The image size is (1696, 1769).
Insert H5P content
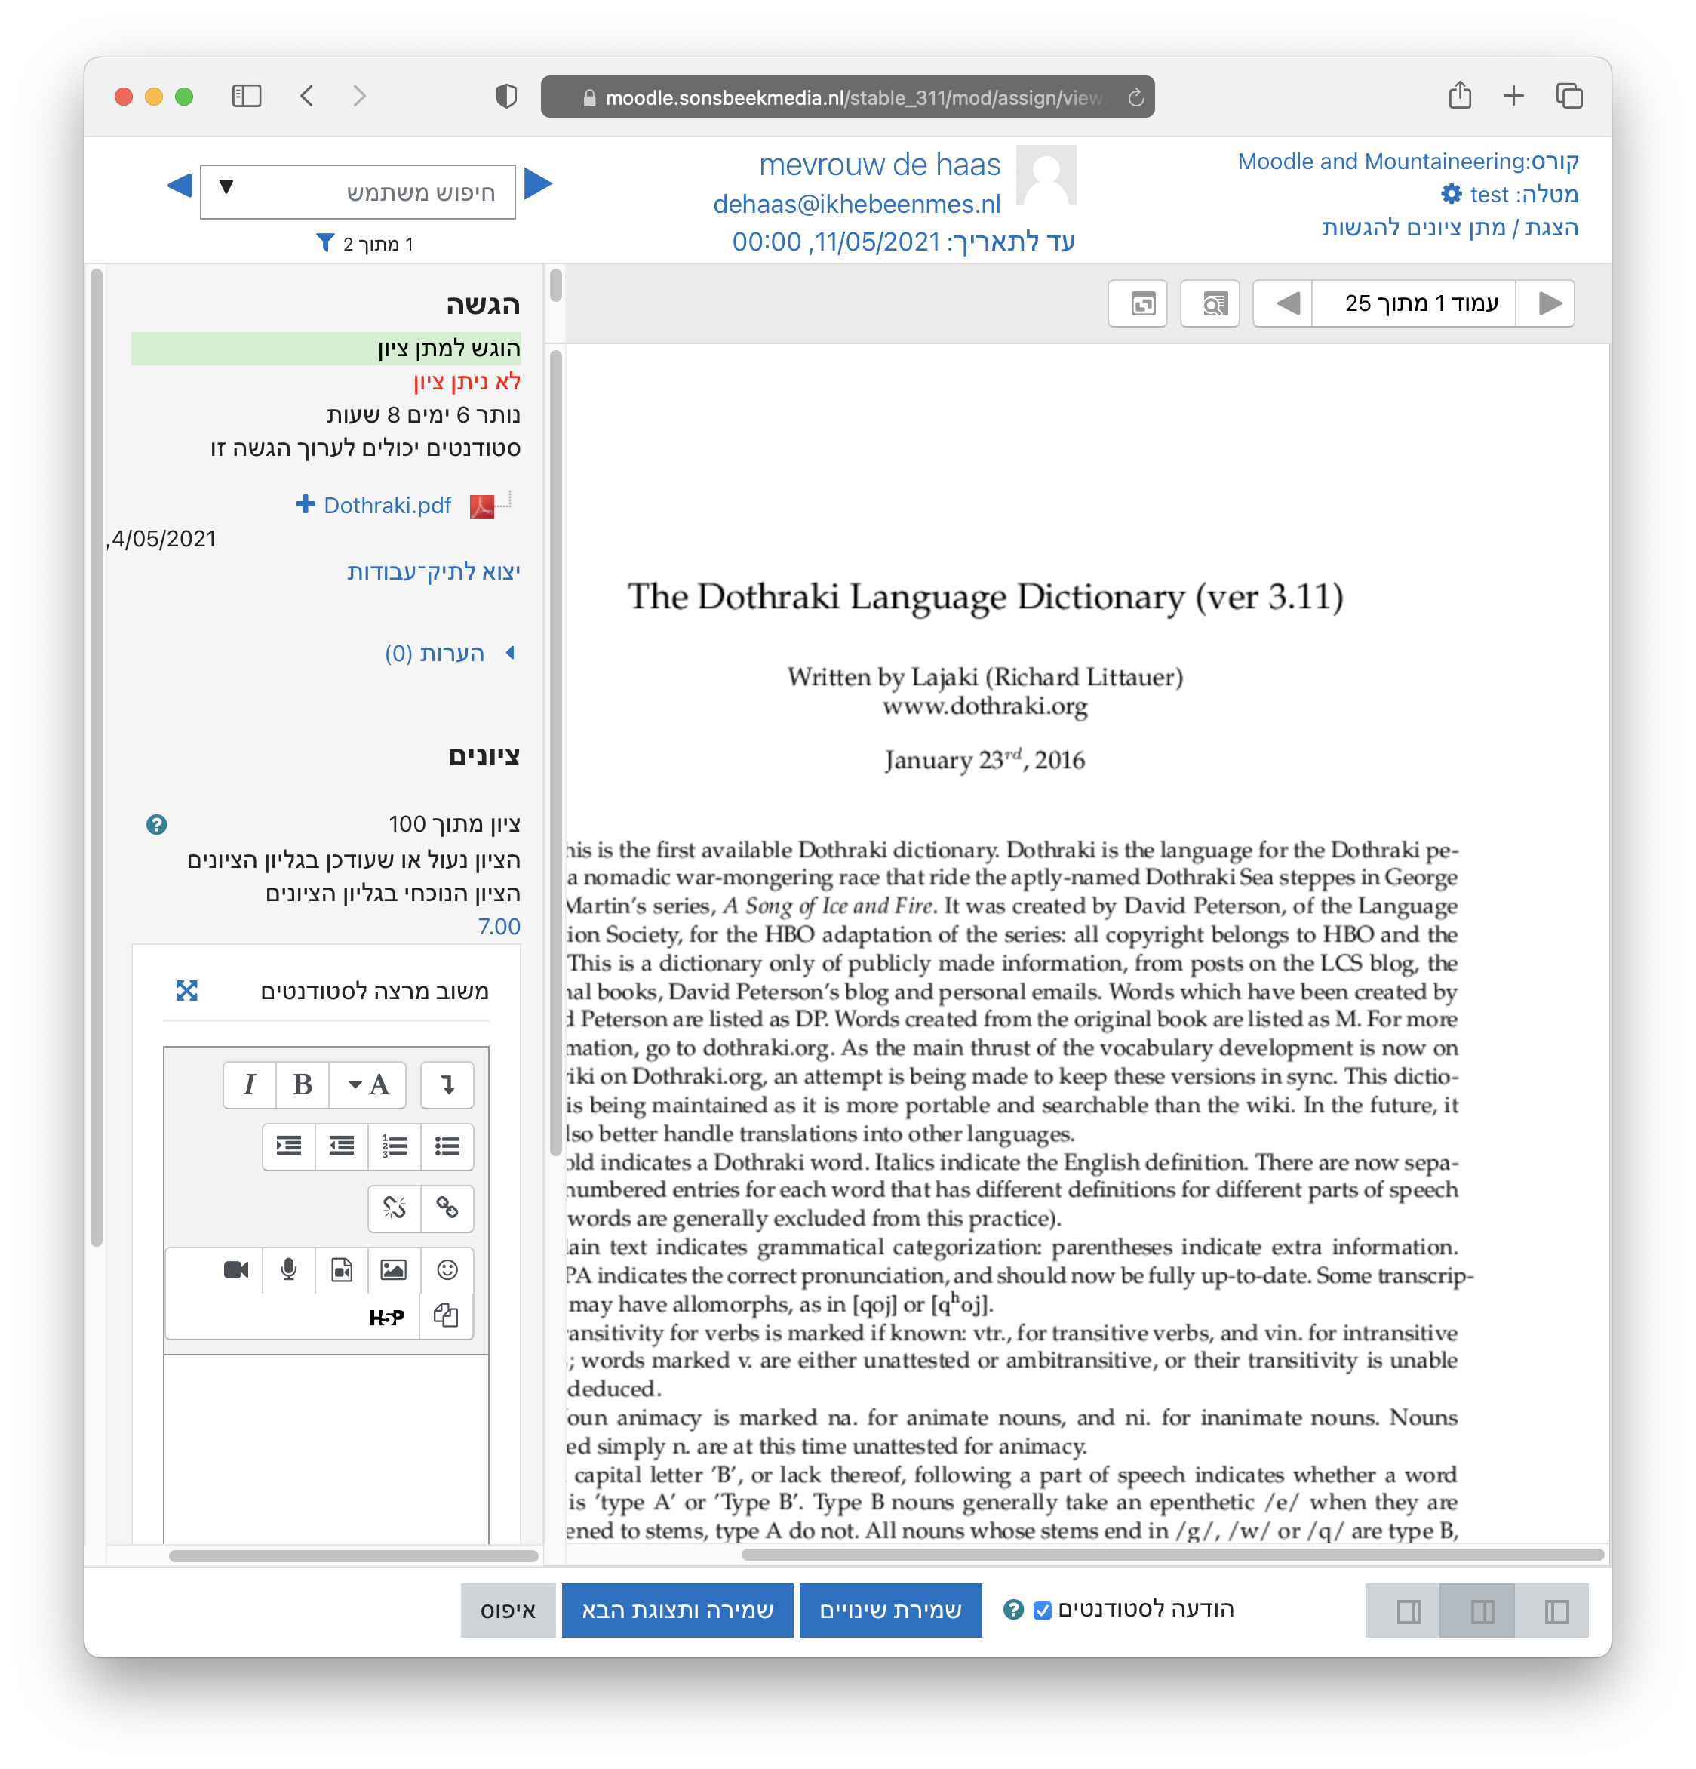click(x=386, y=1316)
